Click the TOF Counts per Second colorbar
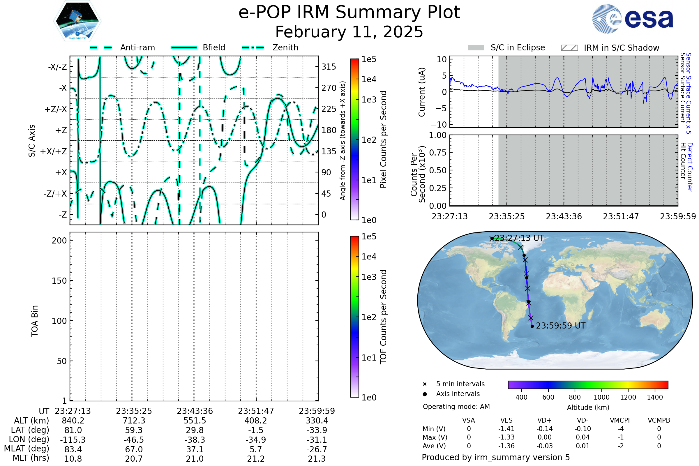This screenshot has width=699, height=466. point(354,317)
